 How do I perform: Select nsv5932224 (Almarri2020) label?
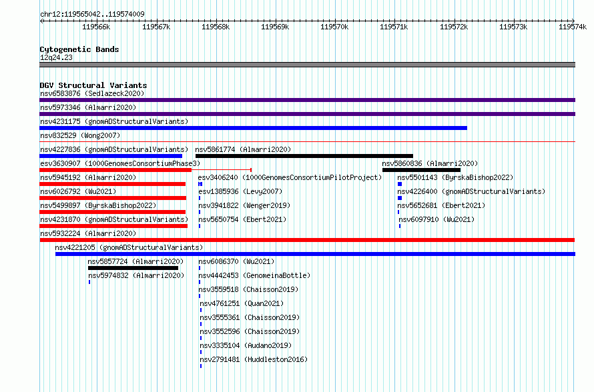point(88,233)
